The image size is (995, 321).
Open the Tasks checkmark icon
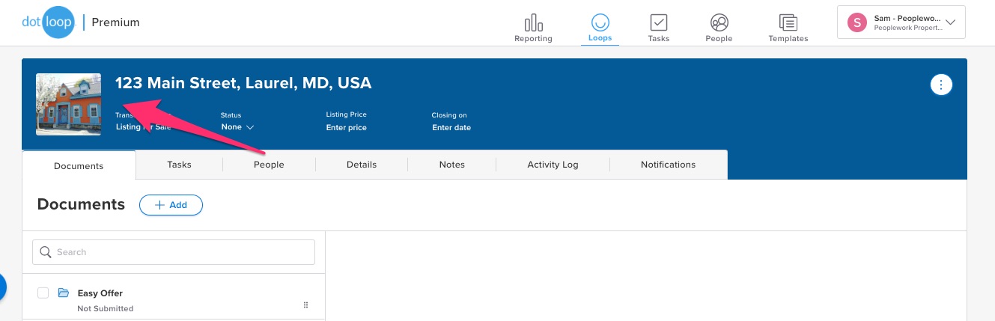[659, 22]
